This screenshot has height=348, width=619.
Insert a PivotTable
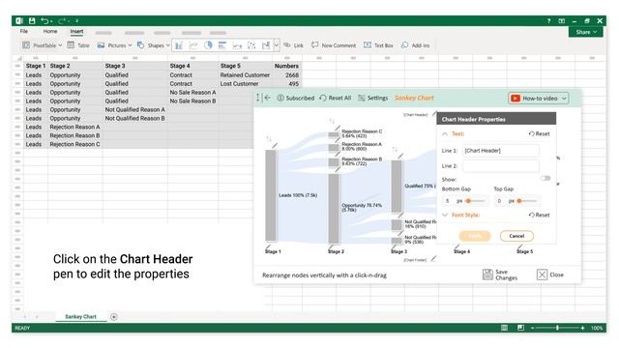click(x=42, y=45)
